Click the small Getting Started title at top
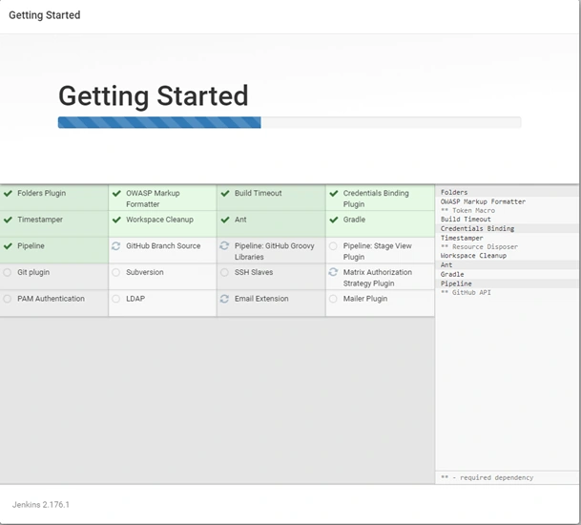The width and height of the screenshot is (581, 525). click(x=45, y=15)
